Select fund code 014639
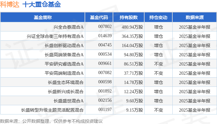The height and width of the screenshot is (124, 217). tap(105, 36)
